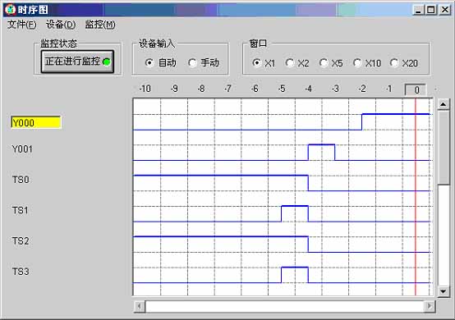This screenshot has width=455, height=320.
Task: Select the highlighted Y000 device label
Action: 36,122
